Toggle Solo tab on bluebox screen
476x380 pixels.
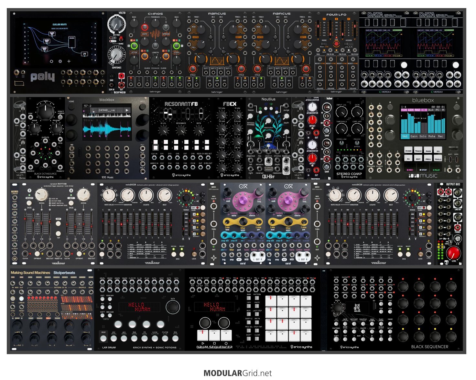tap(423, 136)
